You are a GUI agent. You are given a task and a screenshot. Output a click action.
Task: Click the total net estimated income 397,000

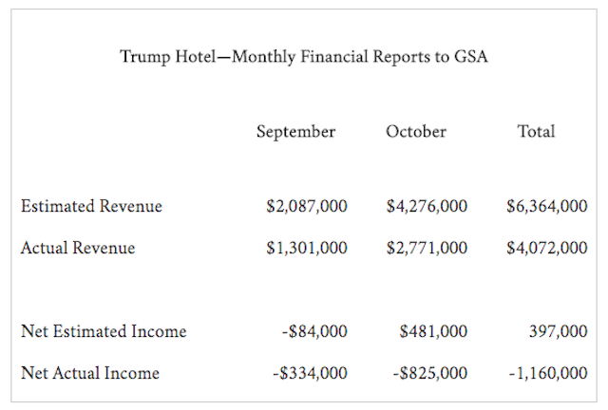point(558,331)
